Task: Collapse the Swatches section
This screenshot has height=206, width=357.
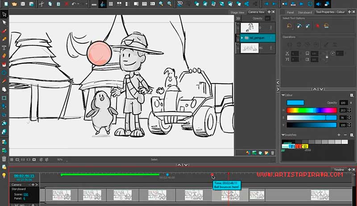Action: 283,135
